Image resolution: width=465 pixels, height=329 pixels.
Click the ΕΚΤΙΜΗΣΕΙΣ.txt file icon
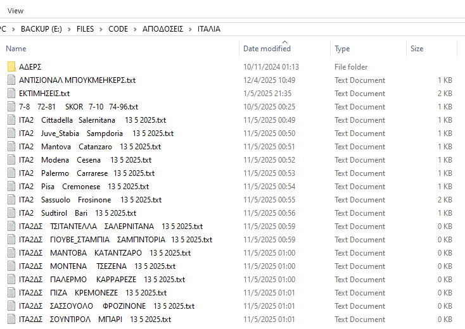point(11,94)
